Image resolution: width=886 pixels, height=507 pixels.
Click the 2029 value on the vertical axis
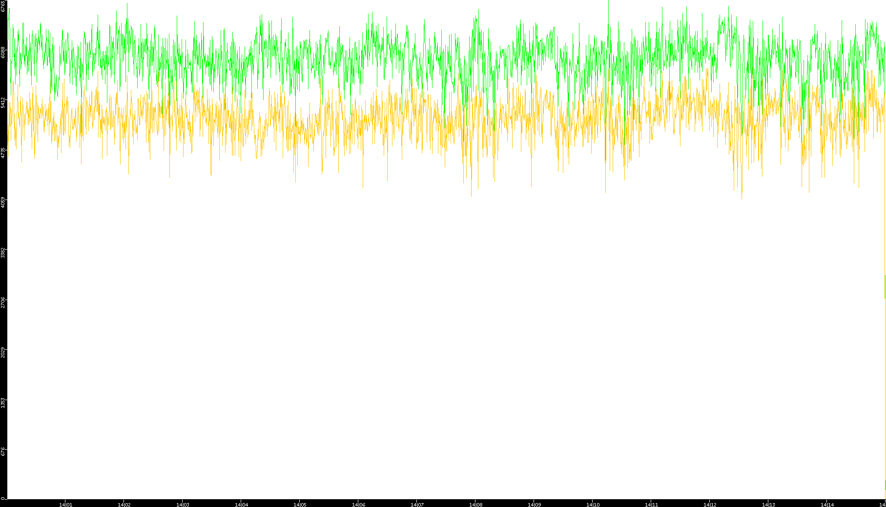[3, 353]
